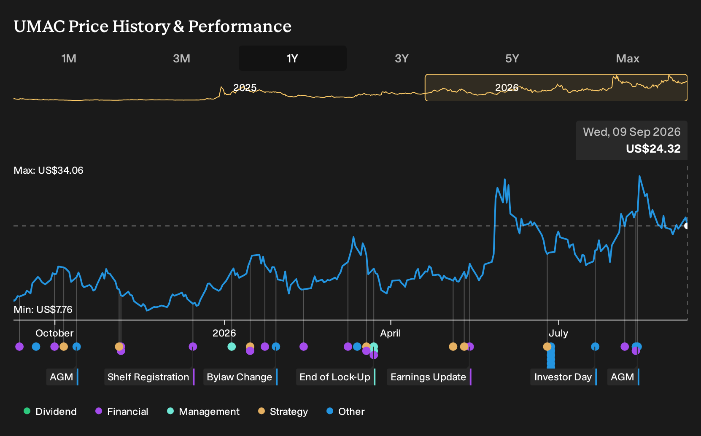This screenshot has width=701, height=436.
Task: Switch to the 3M time range
Action: [x=181, y=59]
